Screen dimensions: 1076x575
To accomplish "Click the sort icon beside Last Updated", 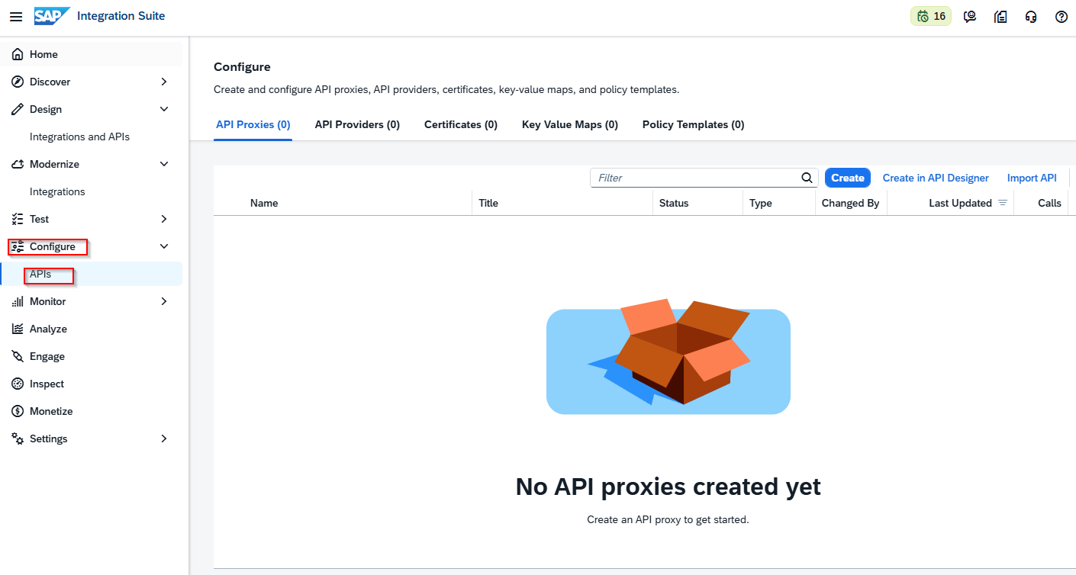I will pyautogui.click(x=1003, y=203).
